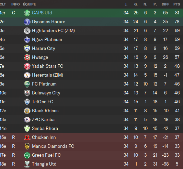Screen dimensions: 183x169
Task: Click the Triangle Utd club crest
Action: (x=27, y=164)
